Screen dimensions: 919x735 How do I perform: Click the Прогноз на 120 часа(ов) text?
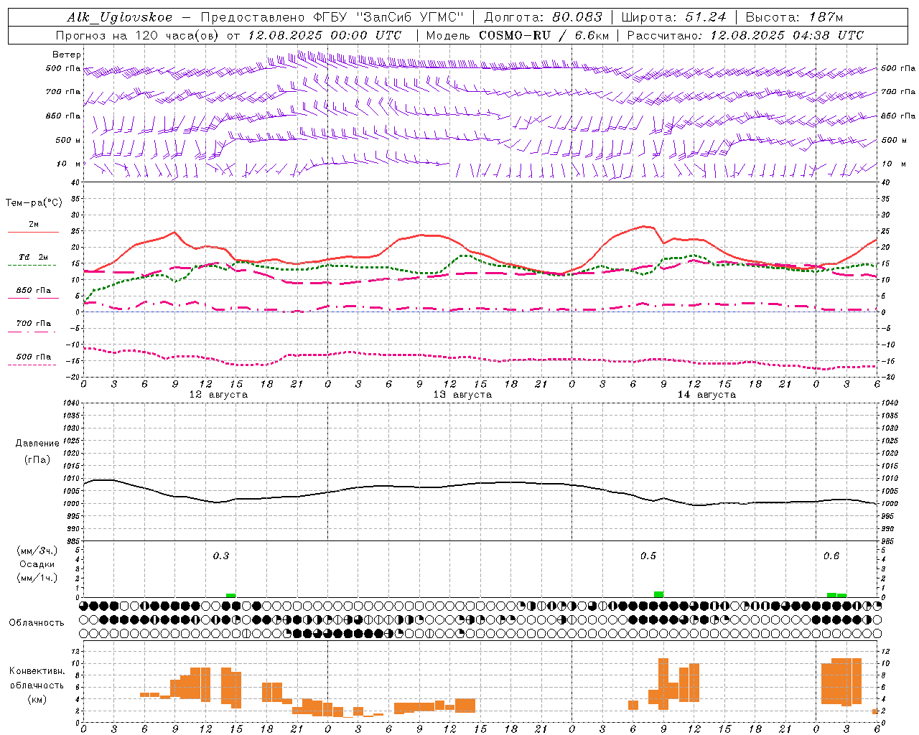[138, 35]
